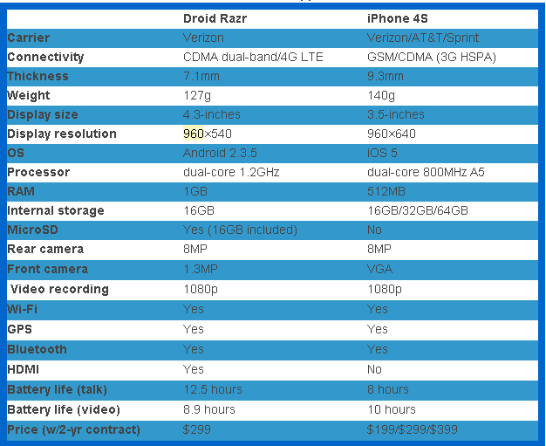The width and height of the screenshot is (546, 446).
Task: Select the Display size row label
Action: pos(43,114)
